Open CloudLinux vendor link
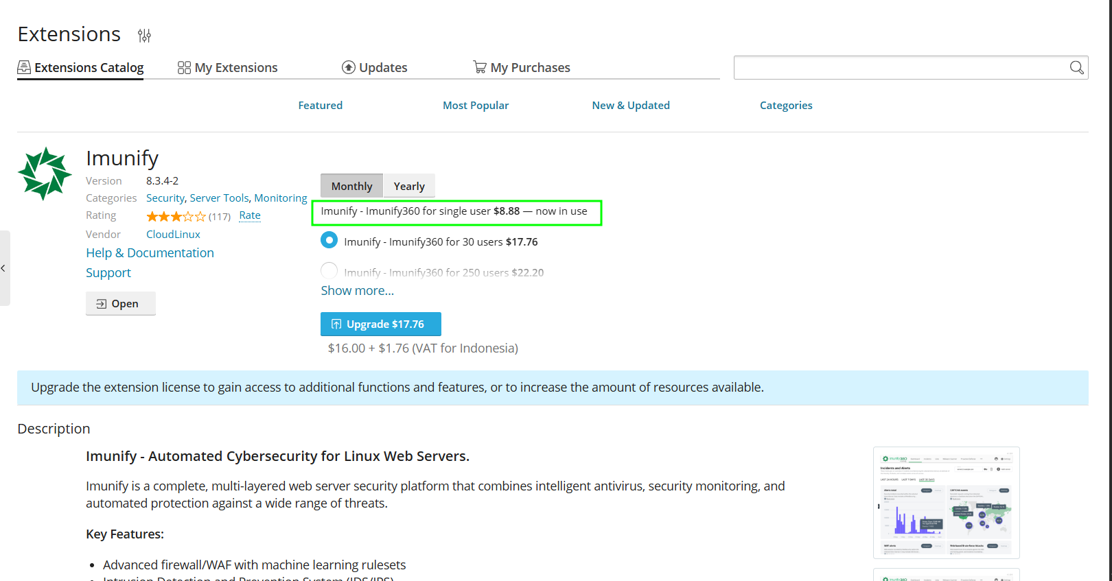Screen dimensions: 1112x581 coord(173,234)
